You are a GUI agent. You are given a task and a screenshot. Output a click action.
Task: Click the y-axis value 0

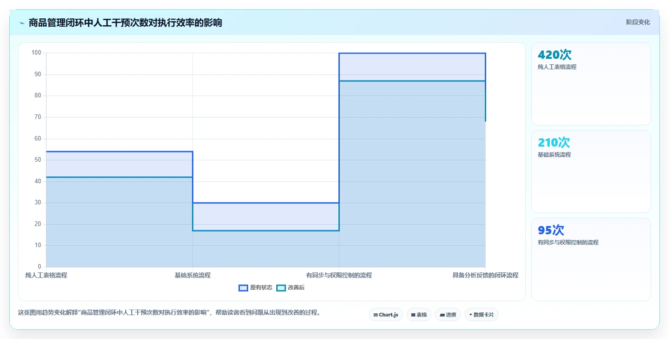[x=40, y=267]
